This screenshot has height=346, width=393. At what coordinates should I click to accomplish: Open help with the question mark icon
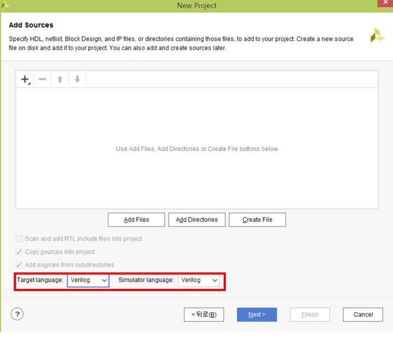point(17,314)
